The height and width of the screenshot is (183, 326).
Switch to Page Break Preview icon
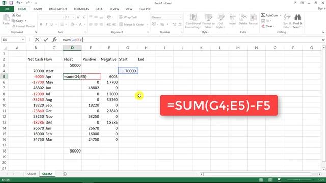point(279,180)
